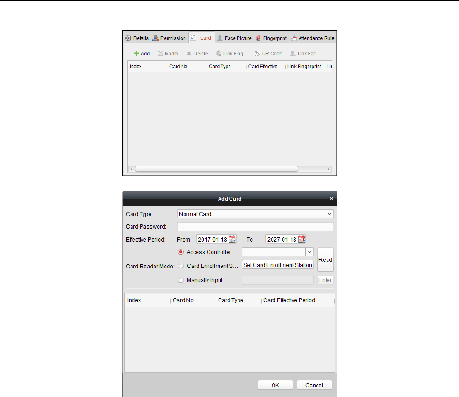Click the red Fingerprint tab icon
Image resolution: width=459 pixels, height=397 pixels.
[258, 38]
